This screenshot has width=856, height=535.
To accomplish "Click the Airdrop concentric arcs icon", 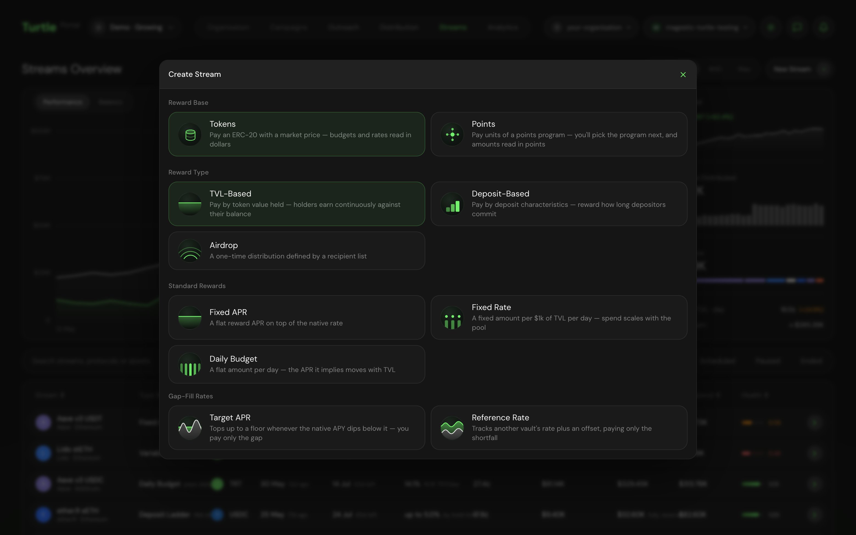I will (190, 251).
